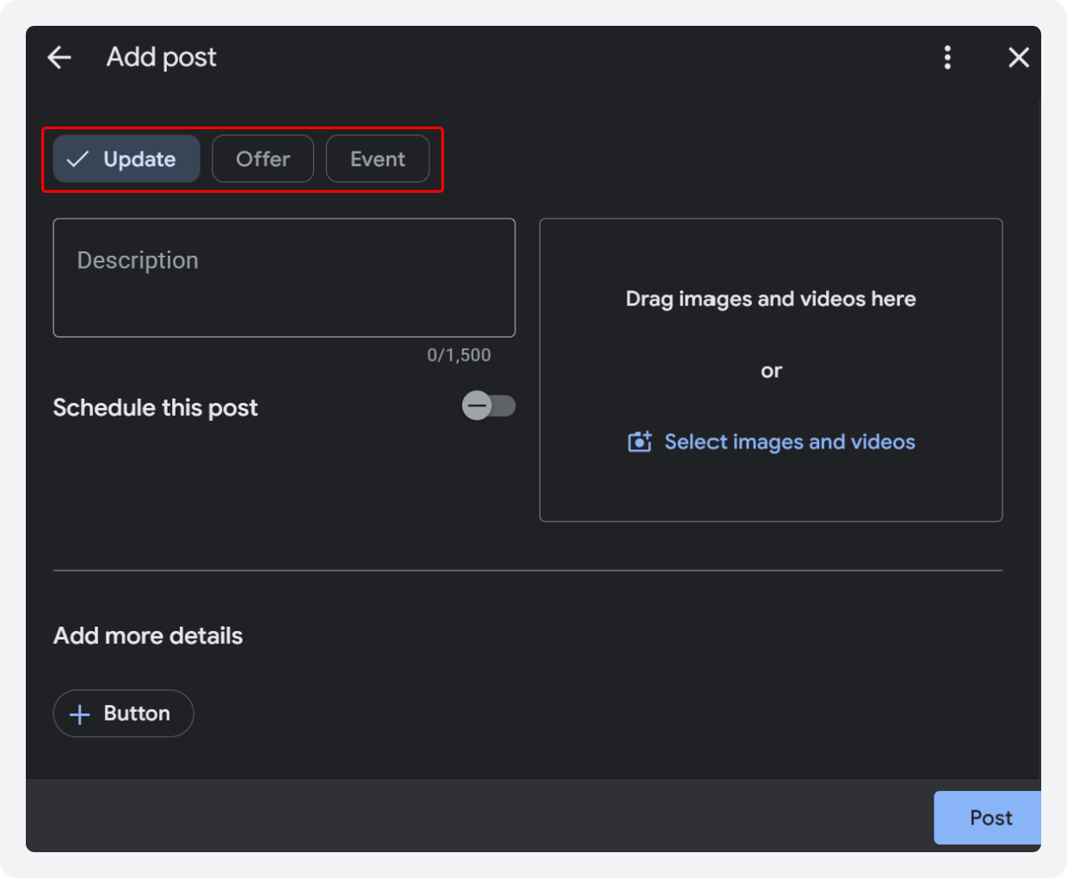Close the Add post dialog
The height and width of the screenshot is (878, 1067).
pos(1019,58)
